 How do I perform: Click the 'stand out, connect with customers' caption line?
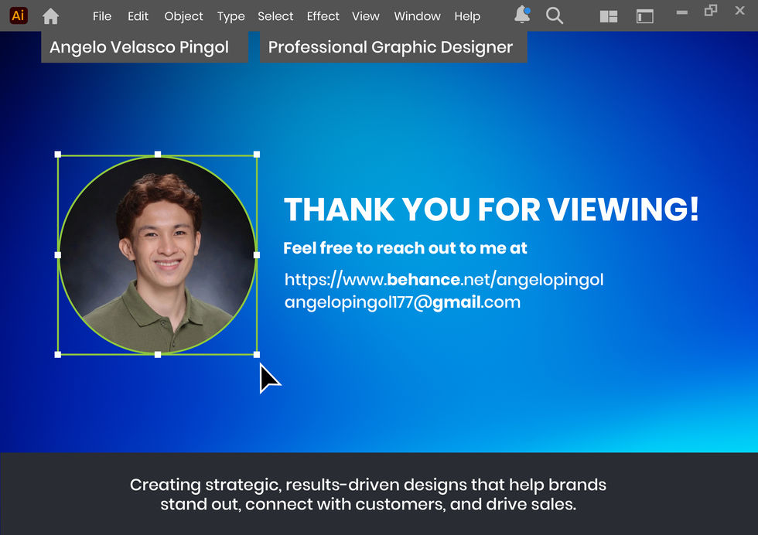pos(368,505)
